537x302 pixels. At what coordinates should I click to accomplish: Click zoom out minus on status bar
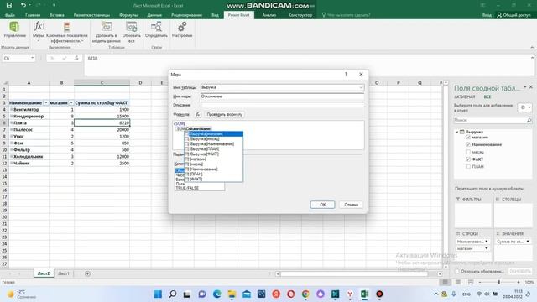(x=480, y=282)
